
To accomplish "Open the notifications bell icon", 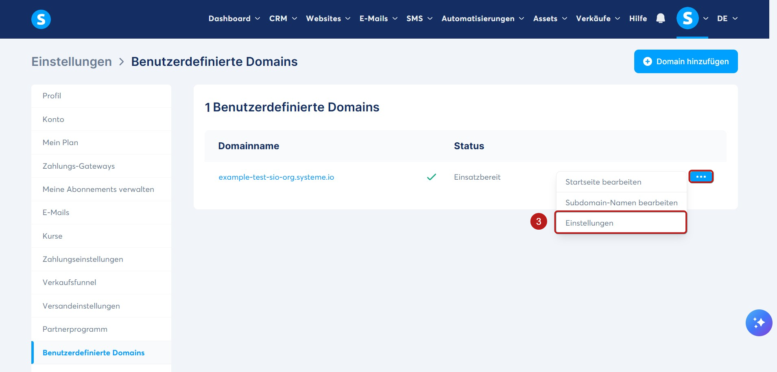I will pyautogui.click(x=661, y=18).
